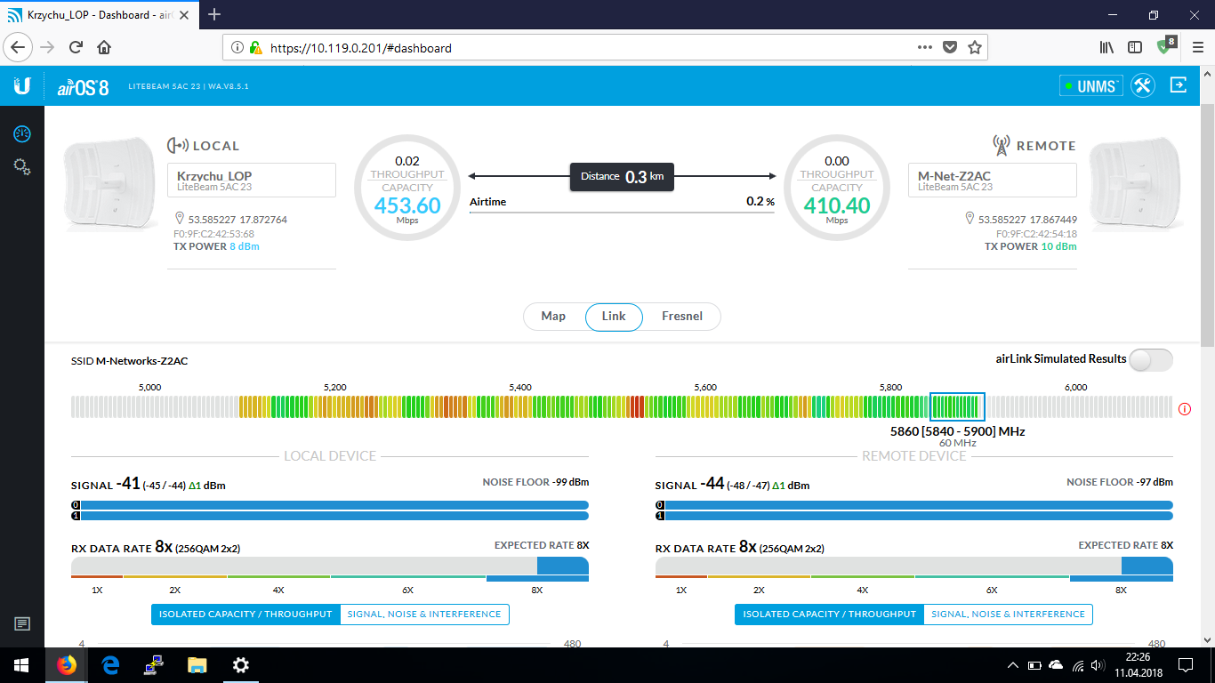The width and height of the screenshot is (1215, 683).
Task: Click the Firefox home button
Action: tap(104, 48)
